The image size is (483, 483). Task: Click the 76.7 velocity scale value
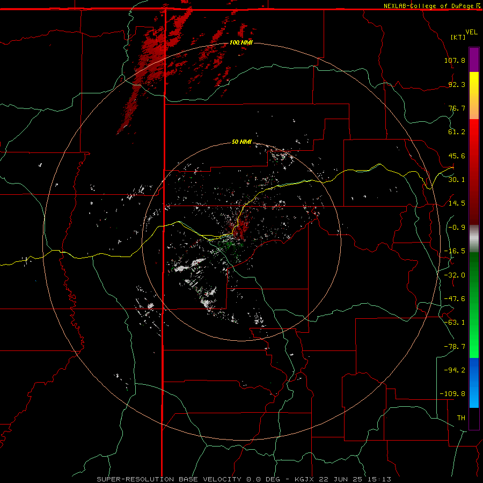tap(457, 108)
